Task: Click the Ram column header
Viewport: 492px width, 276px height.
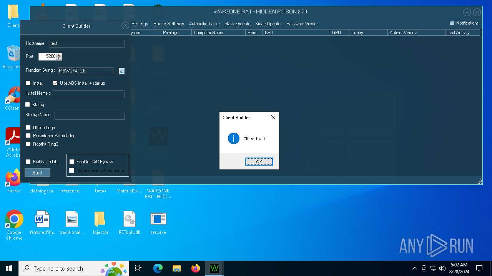Action: (254, 33)
